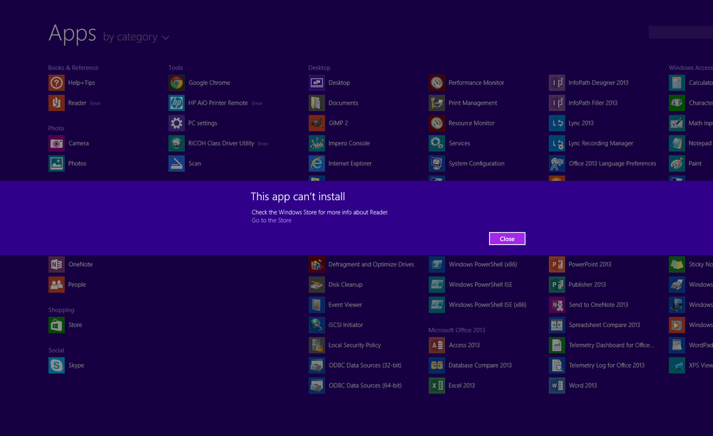Open the Store app icon
The width and height of the screenshot is (713, 436).
click(x=56, y=325)
